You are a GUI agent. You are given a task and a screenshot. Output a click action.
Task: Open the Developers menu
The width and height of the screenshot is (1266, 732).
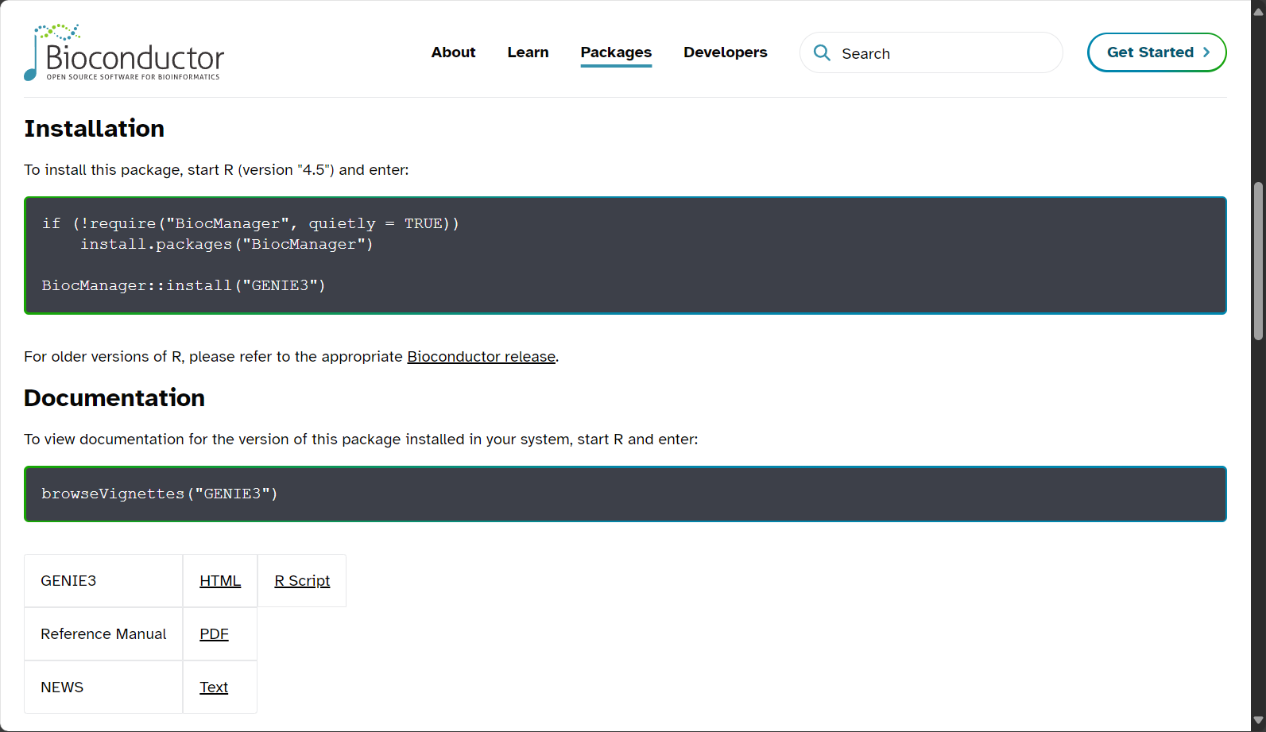click(x=725, y=52)
